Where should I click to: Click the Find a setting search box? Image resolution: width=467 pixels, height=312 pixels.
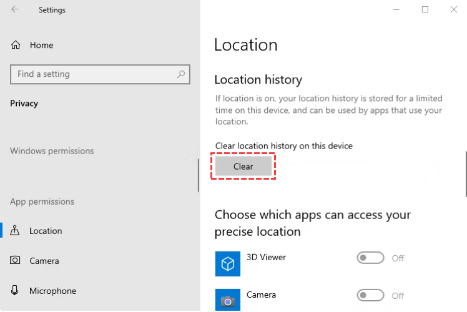pos(94,74)
